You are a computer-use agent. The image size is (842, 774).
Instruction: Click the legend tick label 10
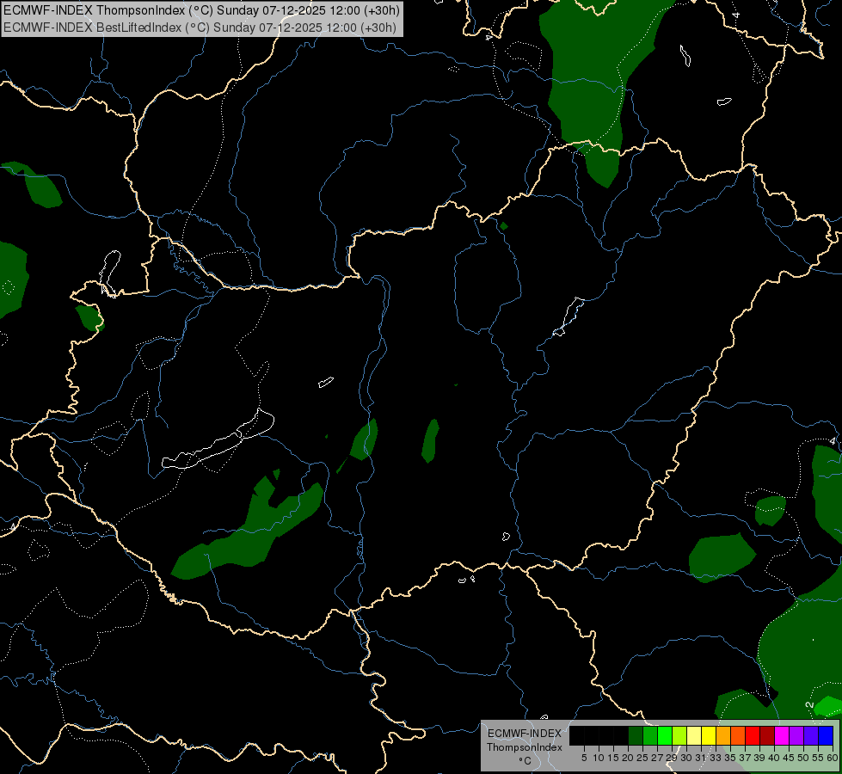point(599,758)
